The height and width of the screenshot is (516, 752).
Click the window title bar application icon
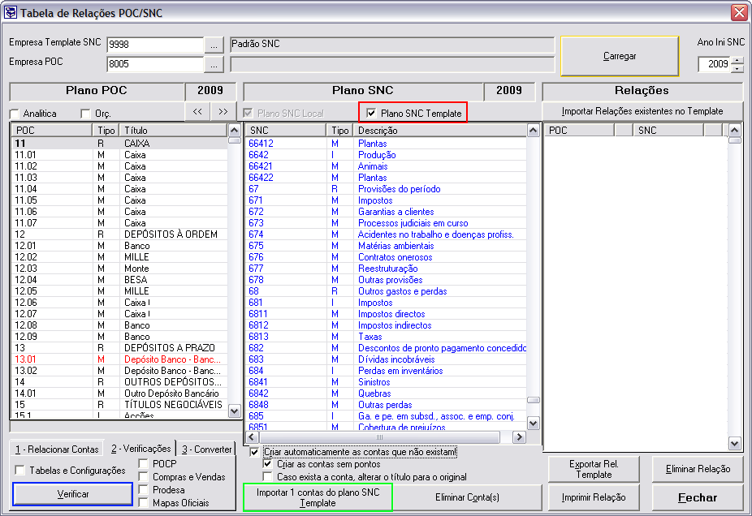tap(10, 12)
